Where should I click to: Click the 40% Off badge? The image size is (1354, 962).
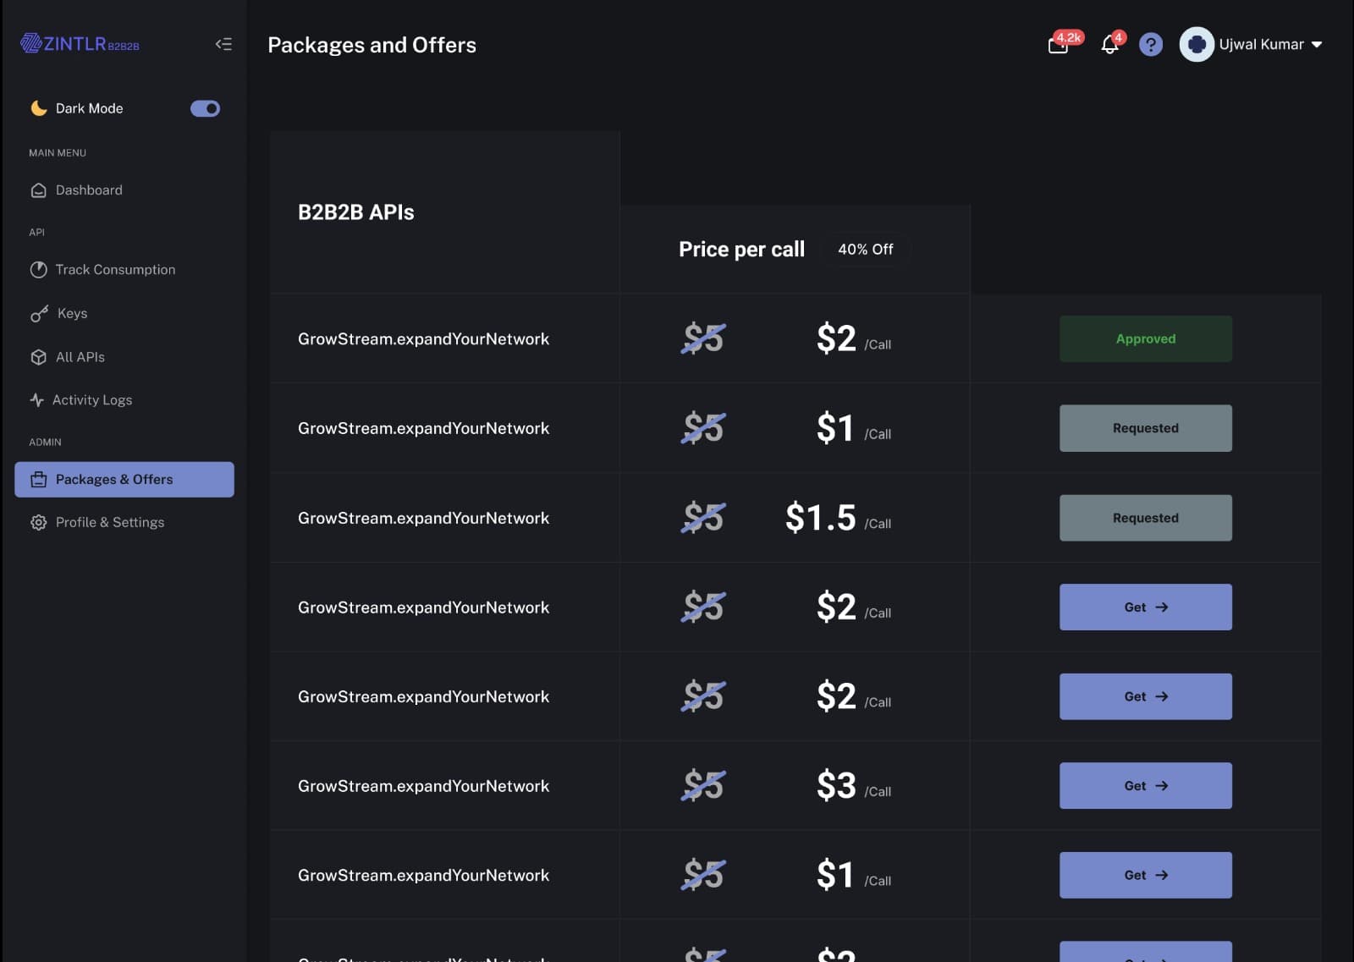865,249
